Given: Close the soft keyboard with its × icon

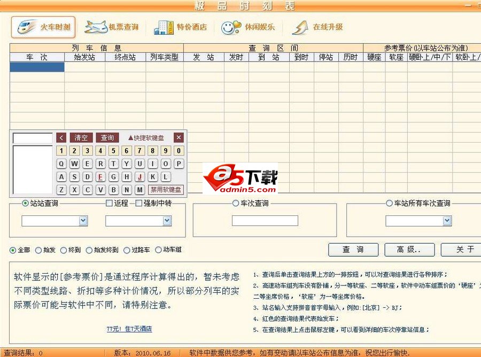Looking at the screenshot, I should [x=179, y=137].
